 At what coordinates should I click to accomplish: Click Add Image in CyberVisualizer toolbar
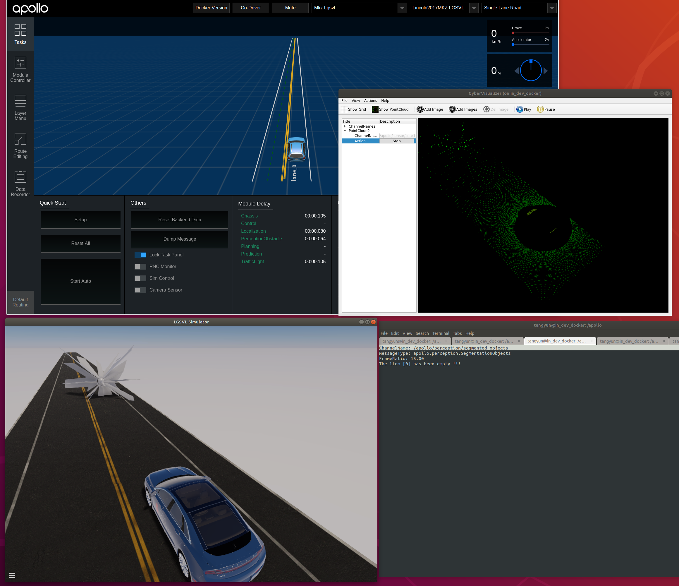[x=430, y=109]
